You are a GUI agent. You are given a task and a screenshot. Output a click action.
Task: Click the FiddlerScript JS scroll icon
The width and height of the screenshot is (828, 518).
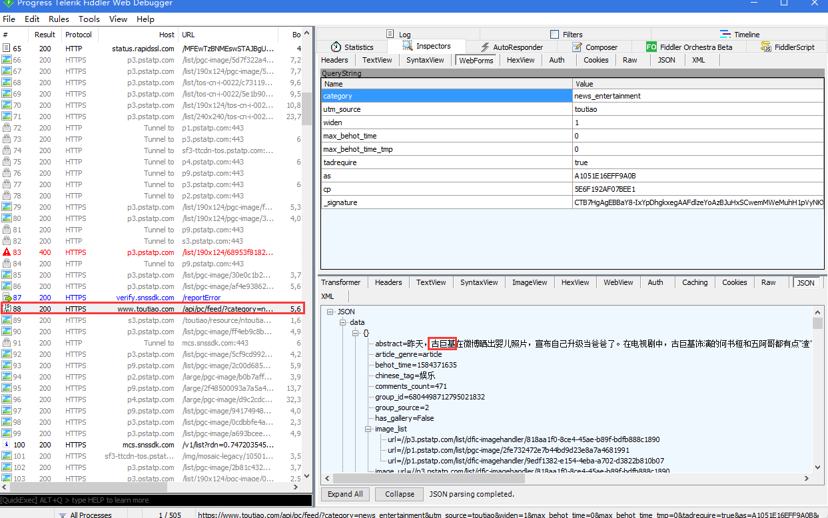(766, 47)
